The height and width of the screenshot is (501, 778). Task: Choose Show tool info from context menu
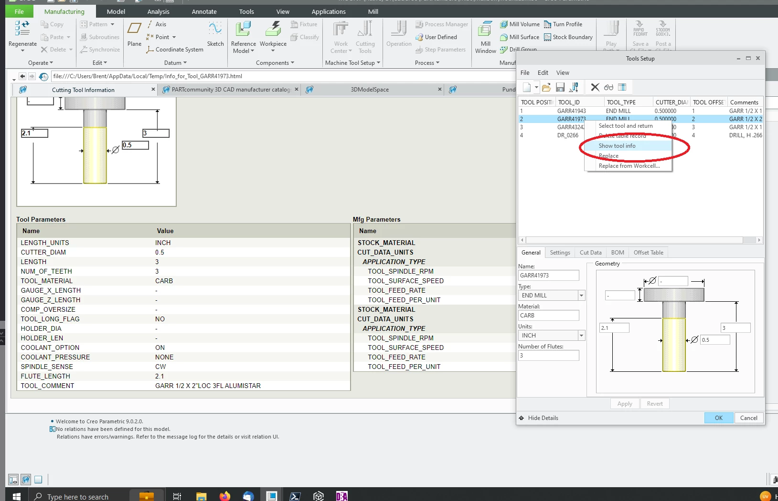(x=628, y=146)
